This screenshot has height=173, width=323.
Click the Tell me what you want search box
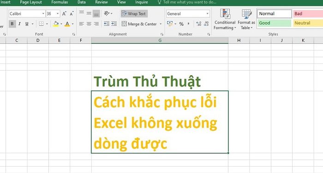(x=187, y=2)
